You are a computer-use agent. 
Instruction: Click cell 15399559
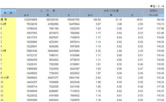click(x=32, y=91)
